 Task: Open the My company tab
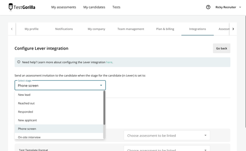(x=96, y=29)
